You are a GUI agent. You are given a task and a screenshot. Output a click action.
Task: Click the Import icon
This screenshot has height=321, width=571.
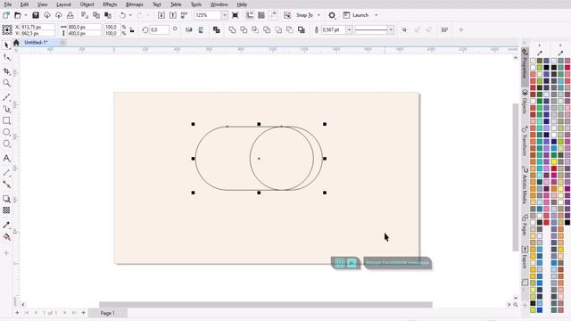(161, 15)
